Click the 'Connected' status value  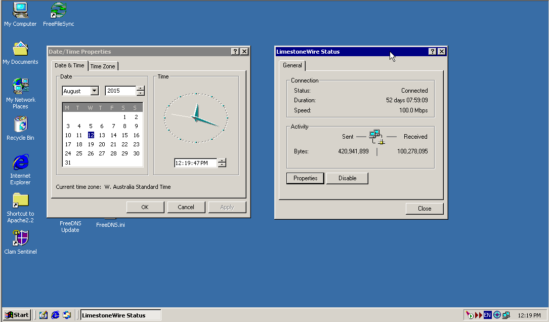(414, 91)
